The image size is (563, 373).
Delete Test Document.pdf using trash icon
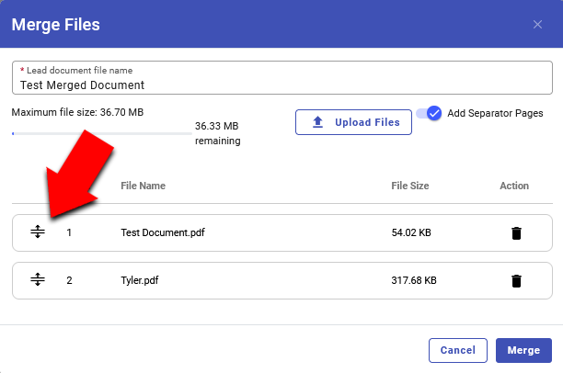pos(516,233)
